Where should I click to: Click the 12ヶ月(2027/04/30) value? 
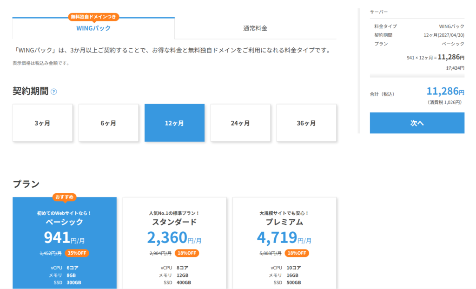444,35
